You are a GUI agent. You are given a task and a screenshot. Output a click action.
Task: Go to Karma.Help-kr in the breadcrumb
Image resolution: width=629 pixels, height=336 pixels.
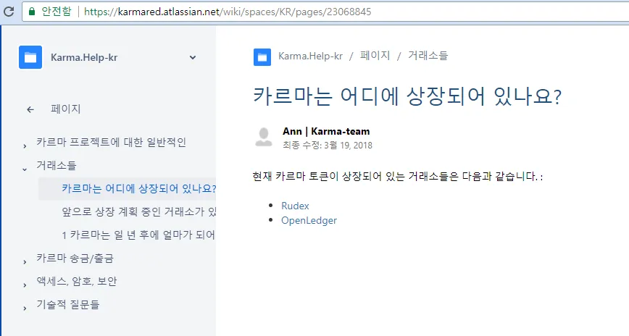point(310,56)
